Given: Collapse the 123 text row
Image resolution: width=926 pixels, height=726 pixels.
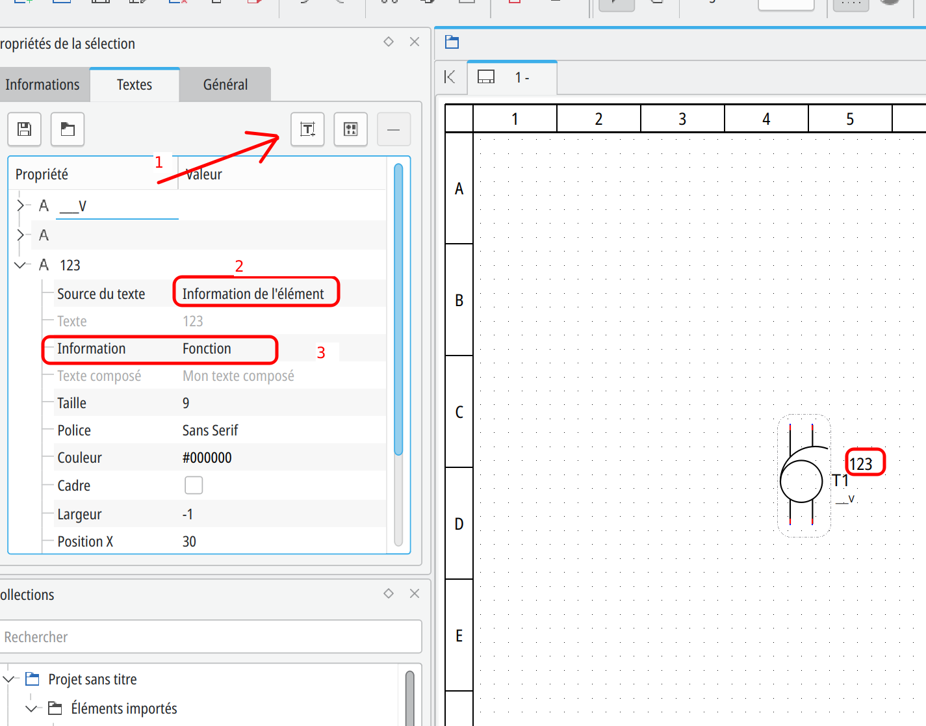Looking at the screenshot, I should pos(20,265).
